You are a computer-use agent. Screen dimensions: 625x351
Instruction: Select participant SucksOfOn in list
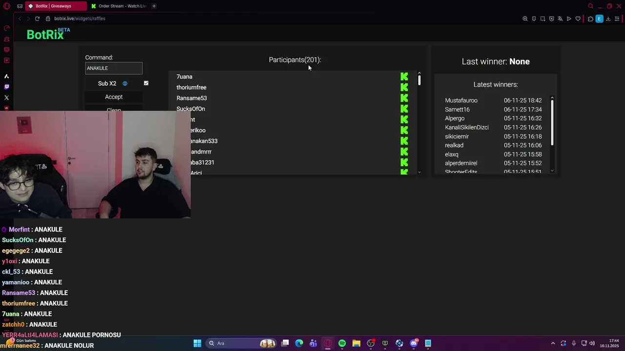point(190,109)
